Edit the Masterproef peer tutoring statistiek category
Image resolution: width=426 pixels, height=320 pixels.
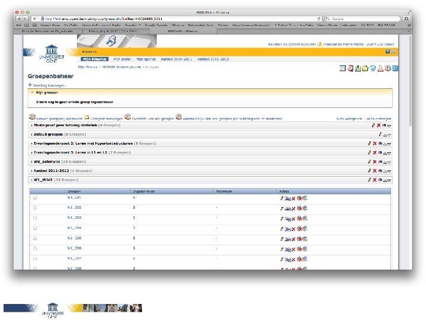pyautogui.click(x=373, y=126)
